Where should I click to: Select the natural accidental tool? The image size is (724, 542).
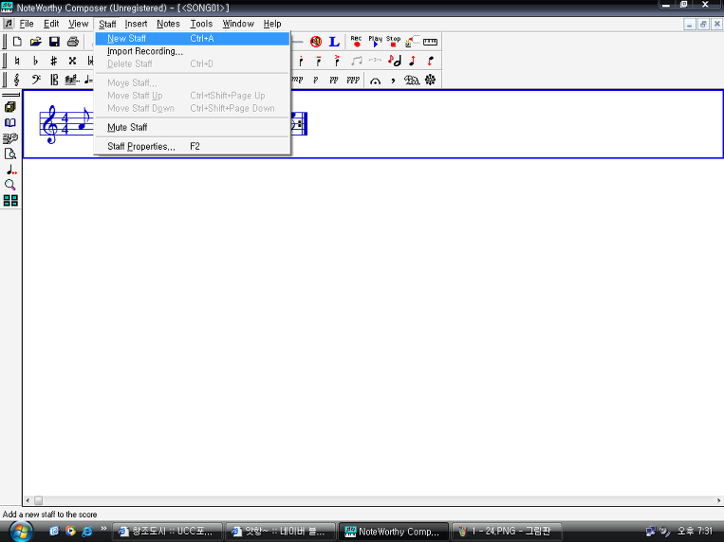[17, 61]
